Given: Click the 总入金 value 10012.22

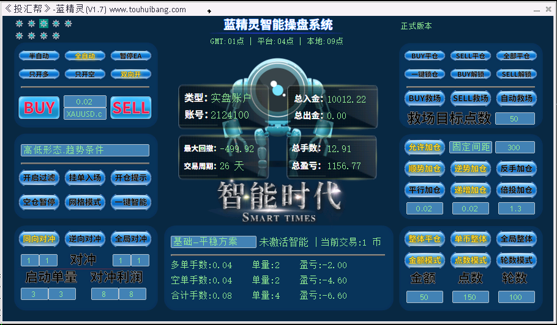Looking at the screenshot, I should pyautogui.click(x=346, y=99).
